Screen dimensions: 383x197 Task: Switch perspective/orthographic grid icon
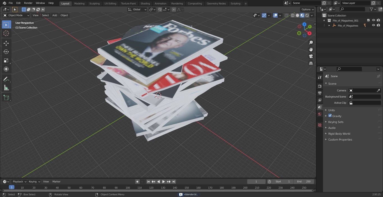point(311,63)
